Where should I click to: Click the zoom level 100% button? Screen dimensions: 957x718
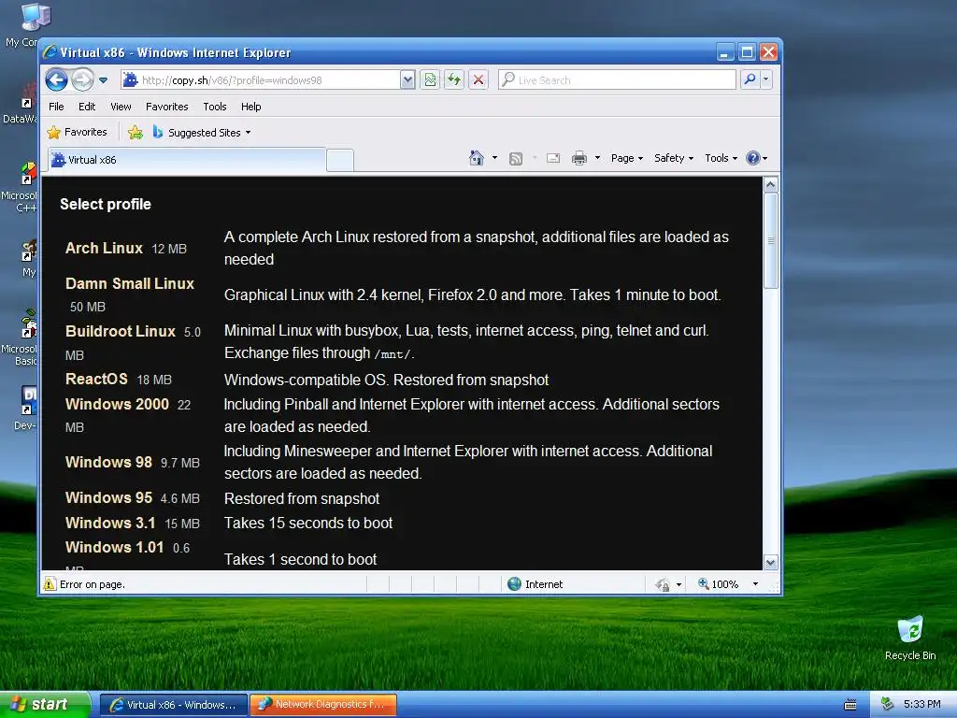click(718, 584)
